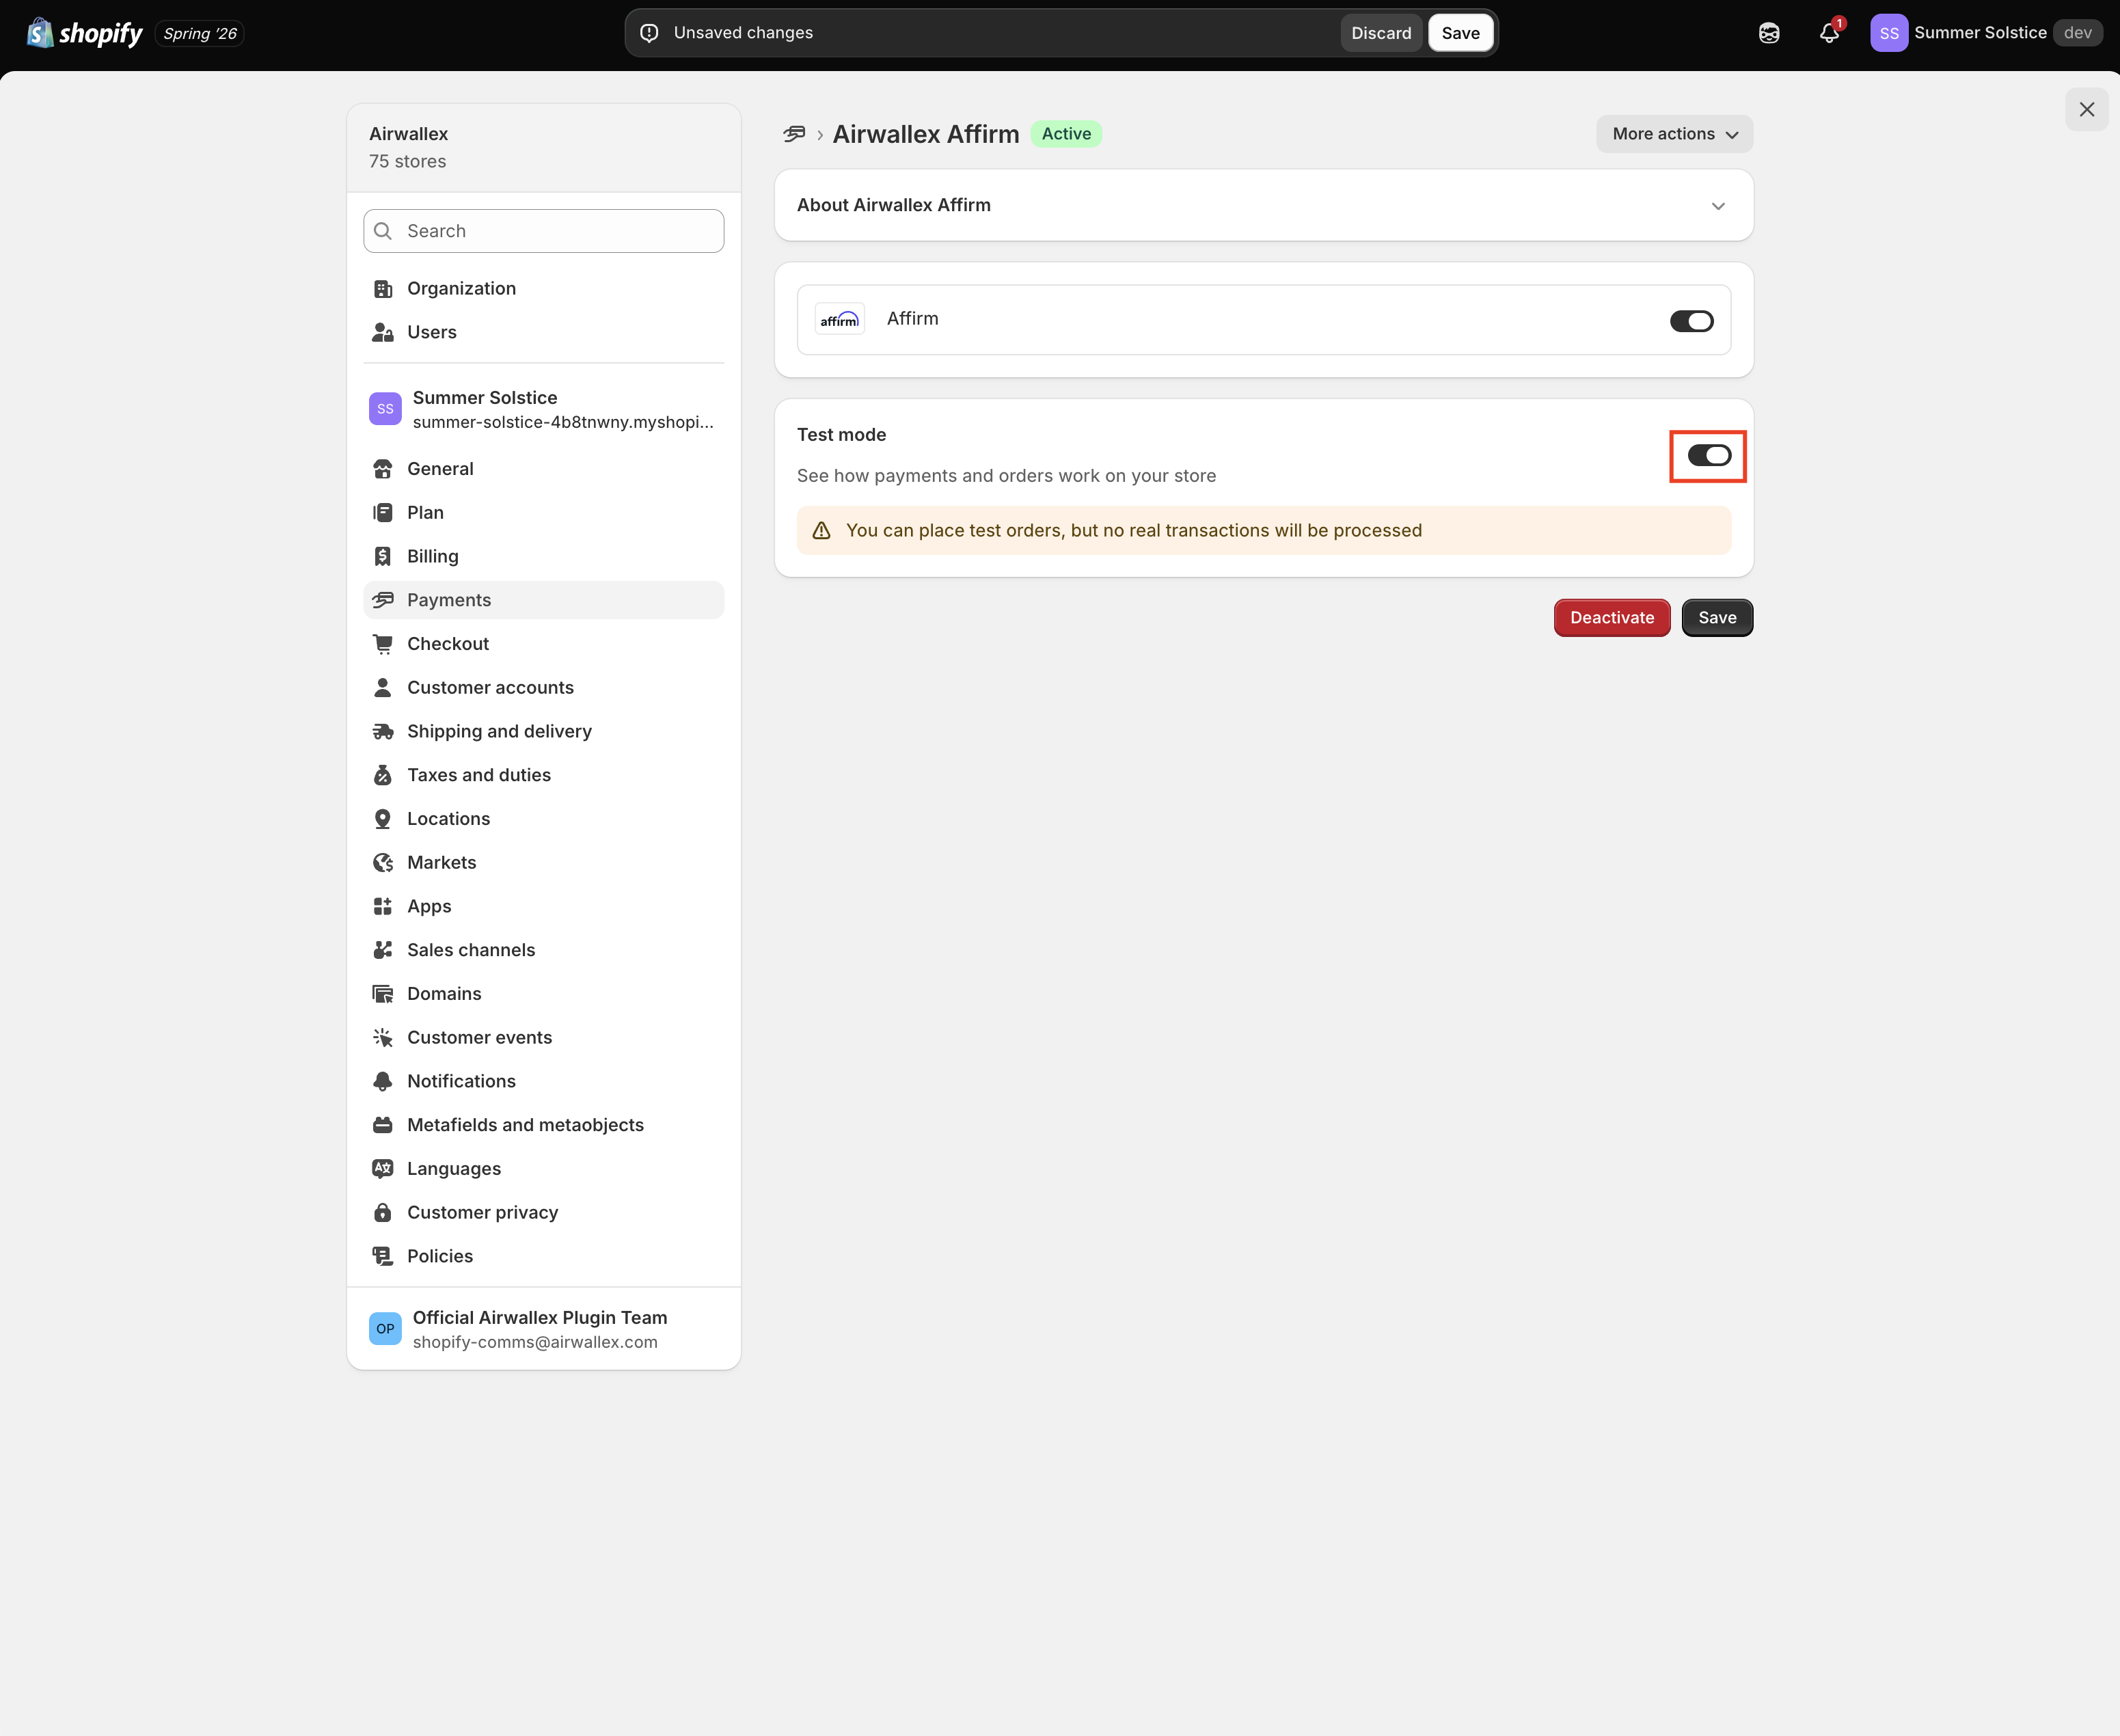Click the Customer accounts person icon
This screenshot has height=1736, width=2120.
point(383,688)
